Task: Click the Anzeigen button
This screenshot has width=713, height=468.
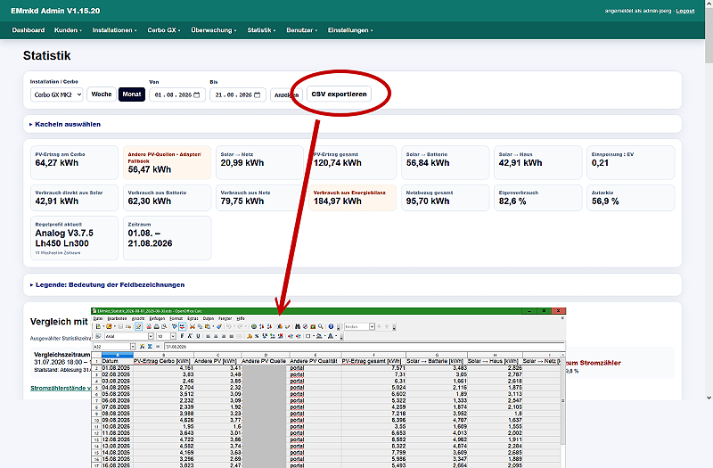Action: tap(286, 95)
